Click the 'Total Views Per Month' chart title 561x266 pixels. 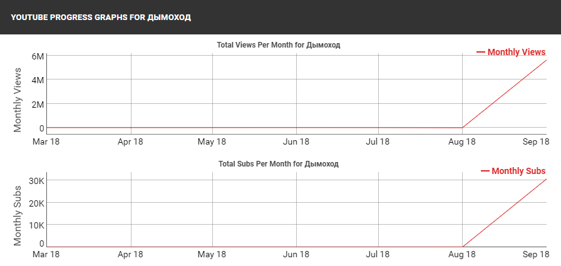[x=279, y=45]
